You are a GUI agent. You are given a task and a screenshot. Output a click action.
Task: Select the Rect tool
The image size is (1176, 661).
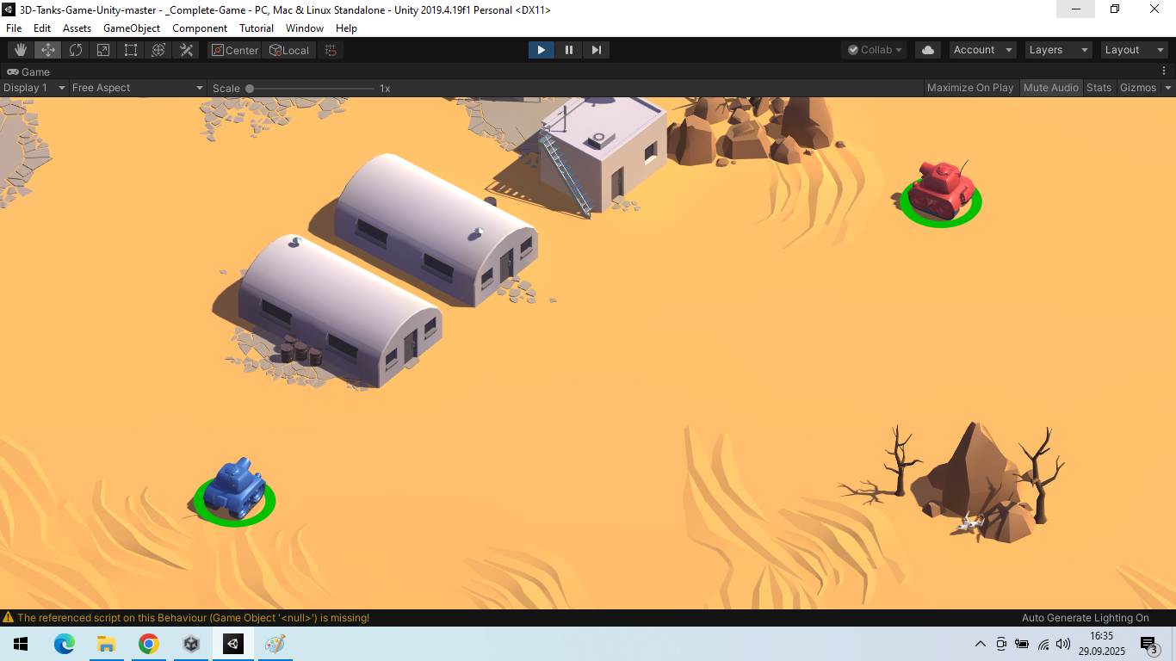pos(131,50)
